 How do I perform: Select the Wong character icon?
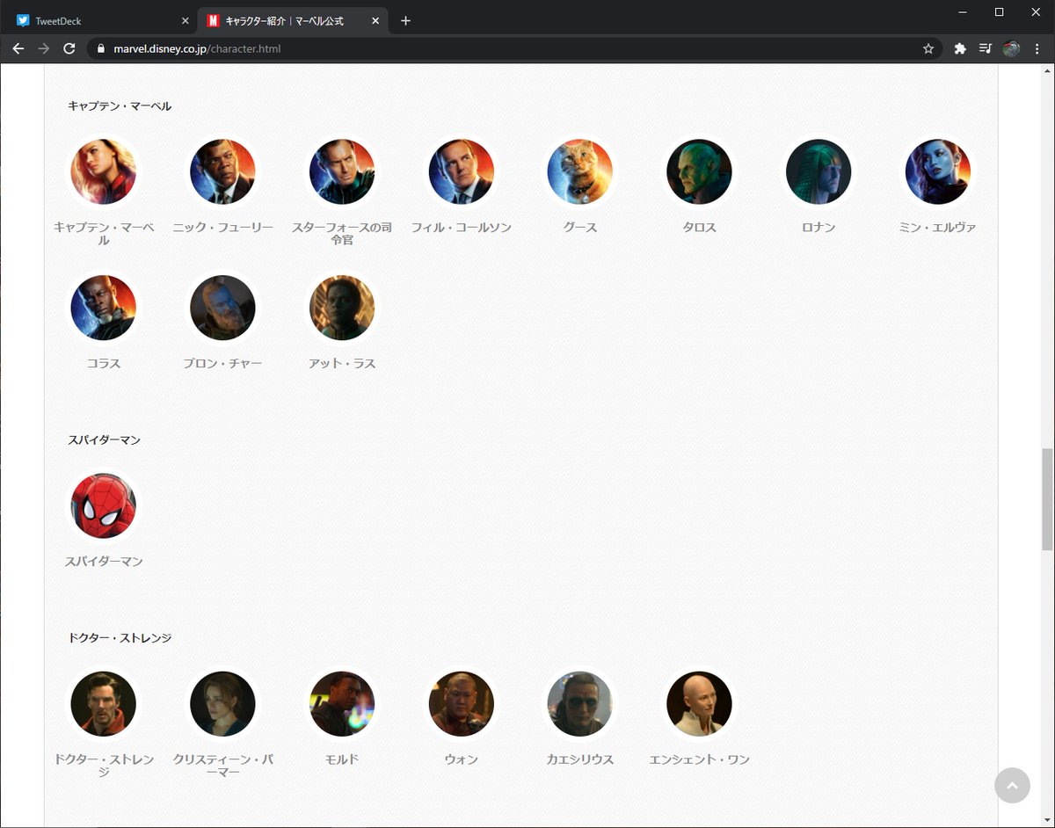tap(461, 703)
